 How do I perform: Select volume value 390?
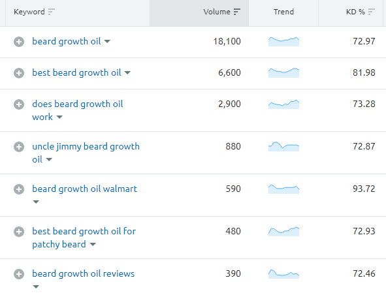233,273
